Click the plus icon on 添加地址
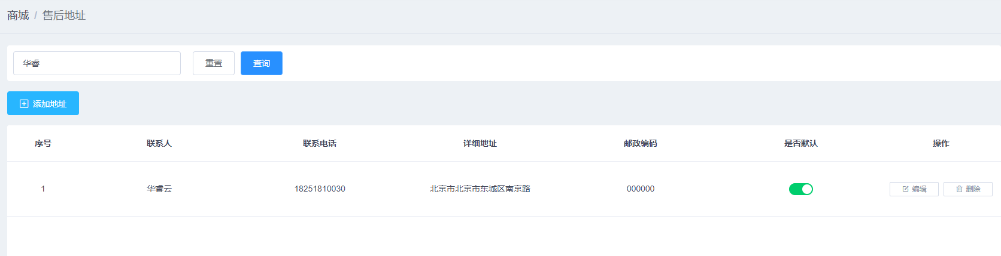The width and height of the screenshot is (1001, 256). [x=24, y=104]
